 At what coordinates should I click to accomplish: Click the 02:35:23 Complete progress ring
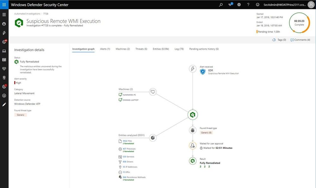(x=300, y=22)
